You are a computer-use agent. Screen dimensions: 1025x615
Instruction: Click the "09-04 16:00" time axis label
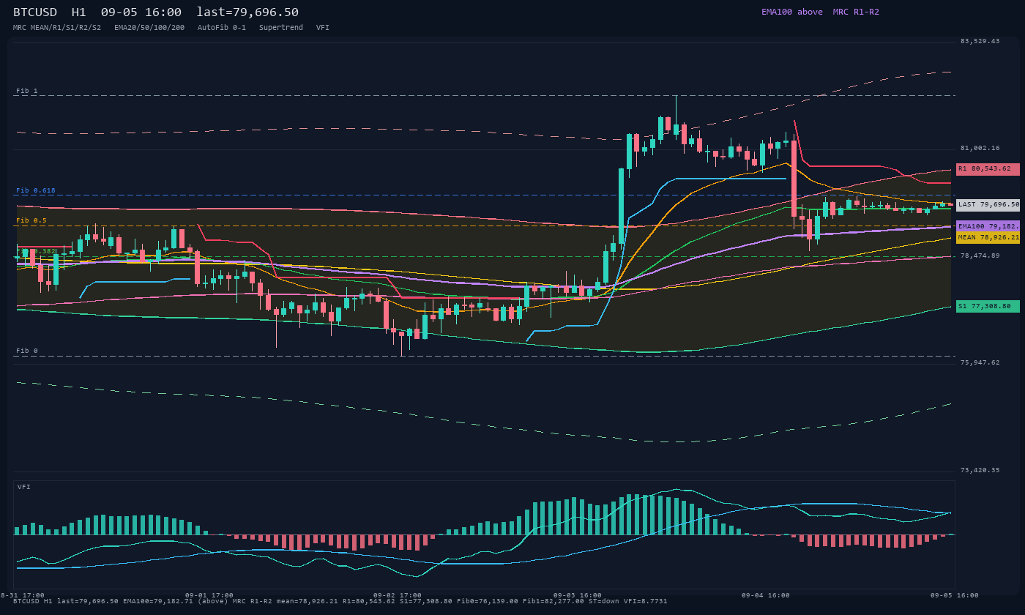pyautogui.click(x=766, y=595)
